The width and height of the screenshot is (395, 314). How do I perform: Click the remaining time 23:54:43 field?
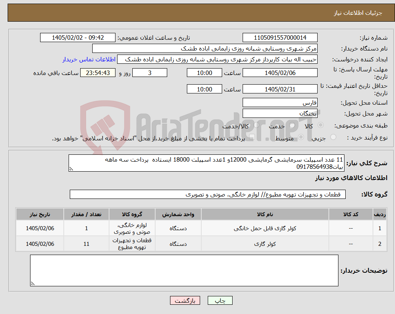pos(98,73)
